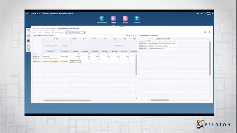Click the Other Non Financial Benefit cell
Viewport: 237px width, 133px height.
(51, 61)
